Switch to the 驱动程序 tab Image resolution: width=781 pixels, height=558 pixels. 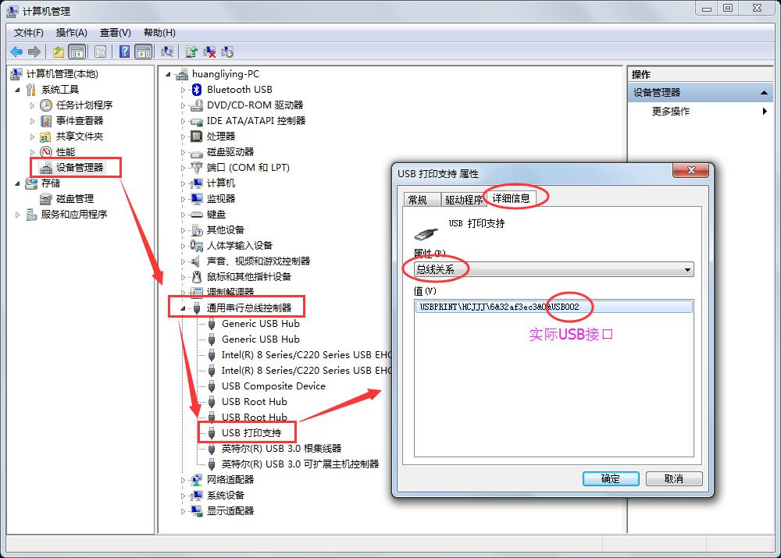(464, 200)
